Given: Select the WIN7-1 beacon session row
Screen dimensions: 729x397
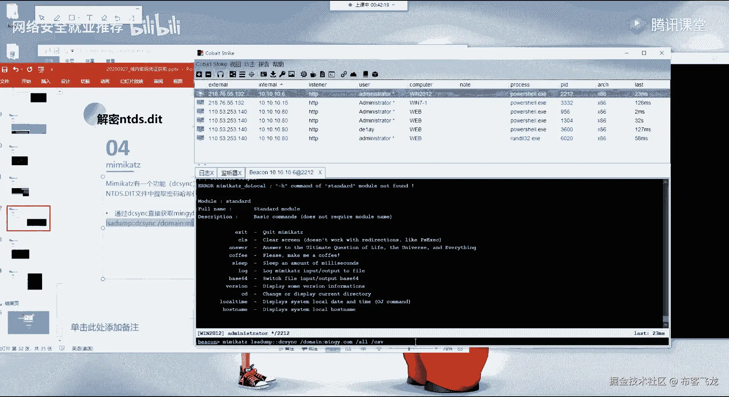Looking at the screenshot, I should coord(432,103).
